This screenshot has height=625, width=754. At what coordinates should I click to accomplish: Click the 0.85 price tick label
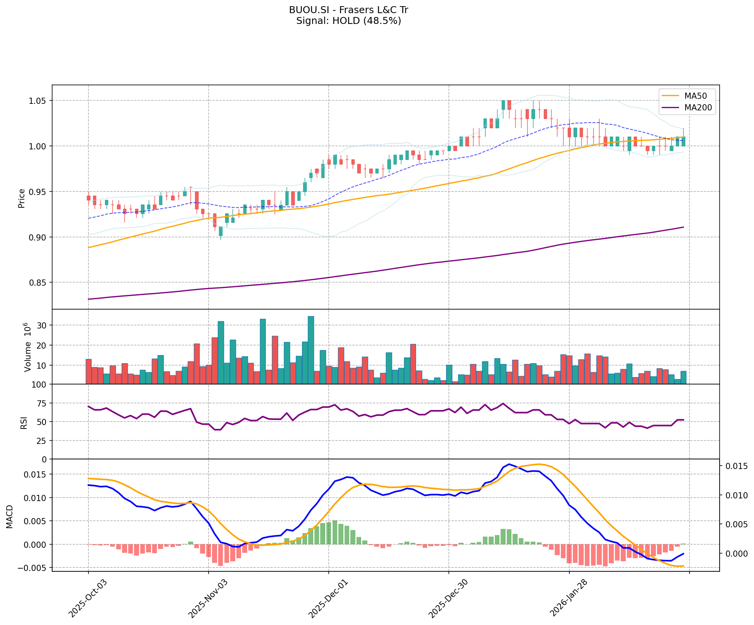coord(38,283)
